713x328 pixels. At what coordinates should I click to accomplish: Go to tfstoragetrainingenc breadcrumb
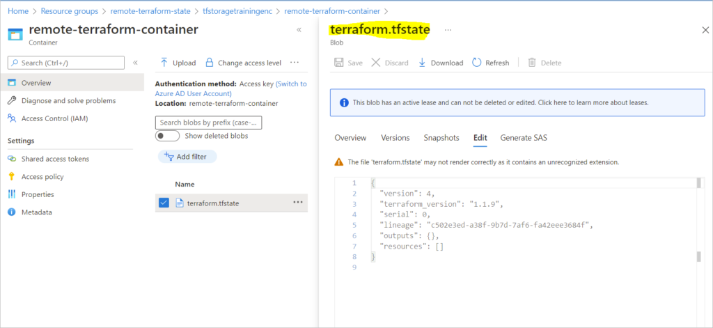239,11
